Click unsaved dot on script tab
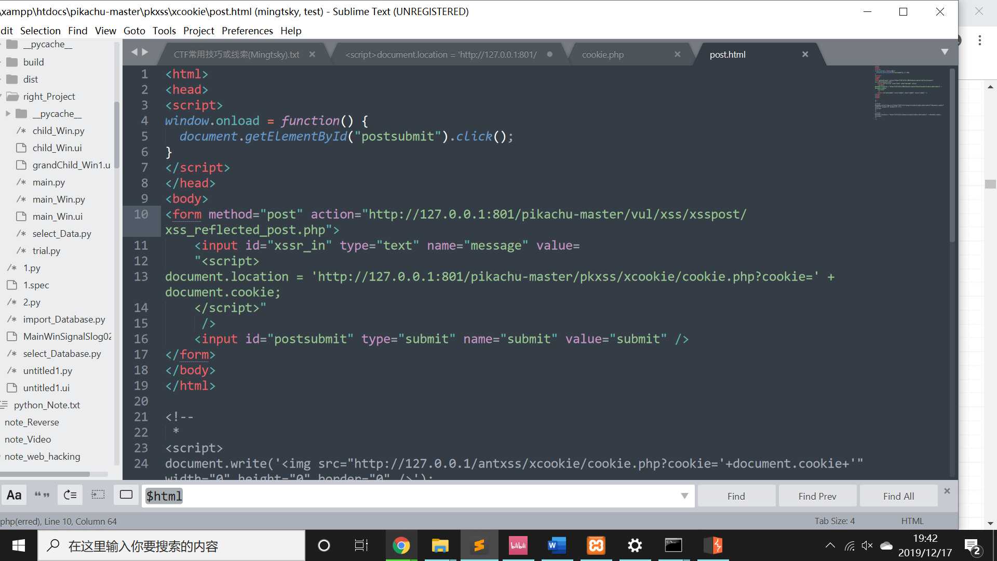The width and height of the screenshot is (997, 561). tap(549, 54)
